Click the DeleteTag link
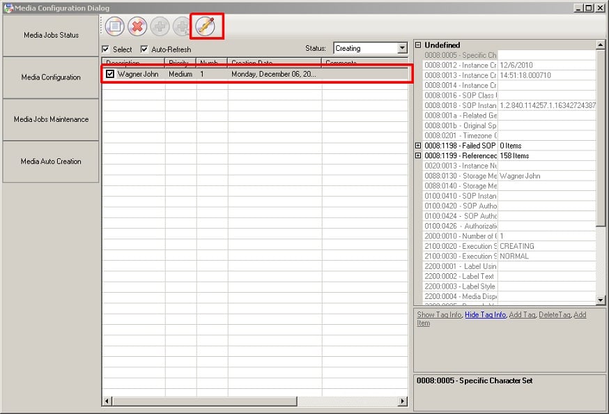Screen dimensions: 609x414 [554, 315]
